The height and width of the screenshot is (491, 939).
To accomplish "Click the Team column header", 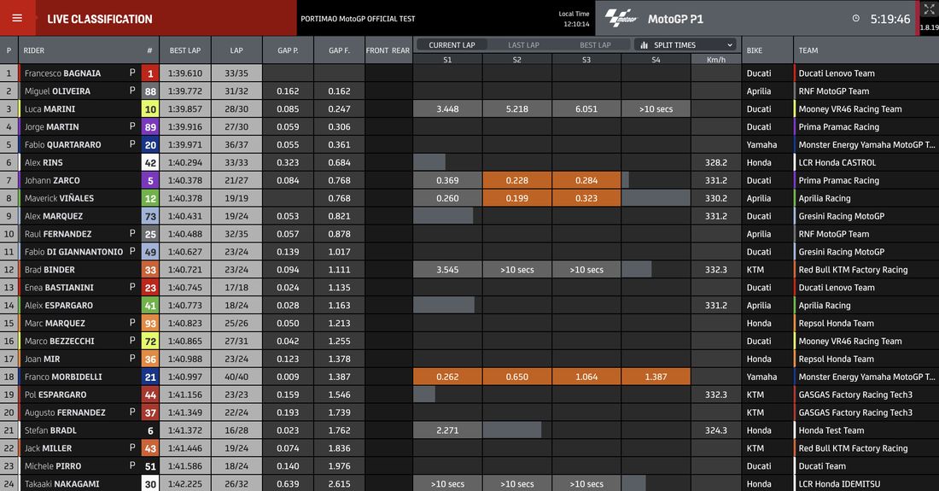I will click(x=808, y=50).
